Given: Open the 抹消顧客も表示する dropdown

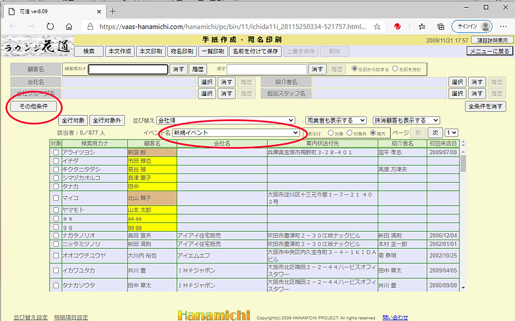Looking at the screenshot, I should coord(407,120).
